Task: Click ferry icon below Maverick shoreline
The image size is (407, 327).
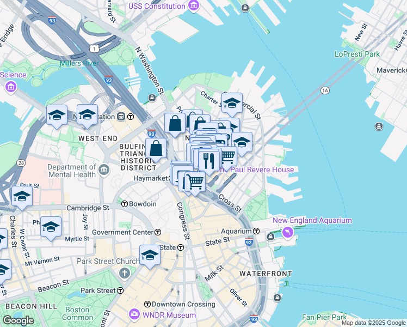Action: [x=379, y=126]
